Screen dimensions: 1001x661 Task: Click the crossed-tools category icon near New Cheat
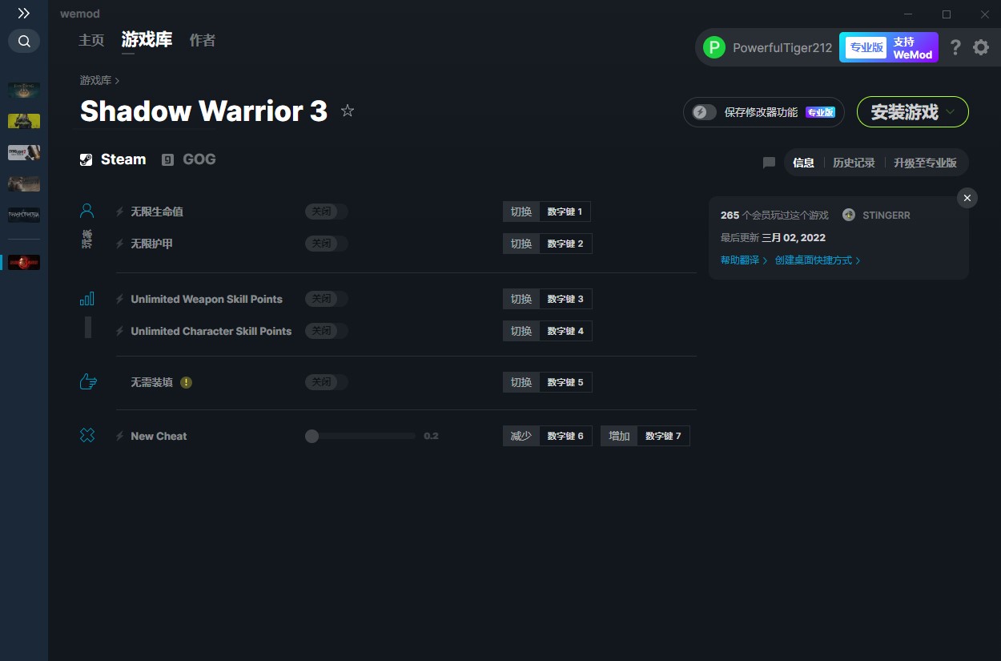coord(87,435)
